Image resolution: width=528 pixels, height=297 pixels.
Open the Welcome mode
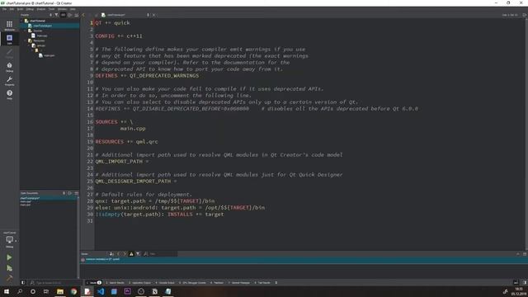(9, 26)
